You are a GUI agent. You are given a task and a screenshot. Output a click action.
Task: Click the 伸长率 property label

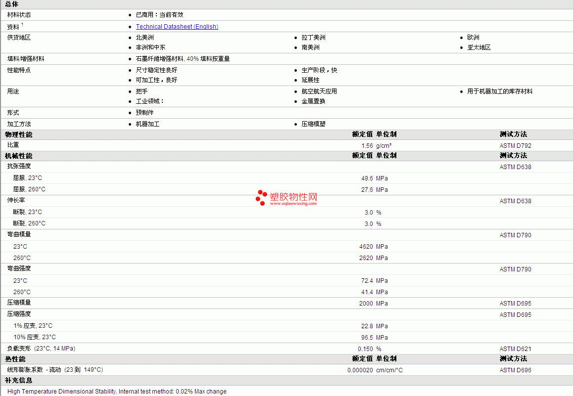tap(16, 200)
